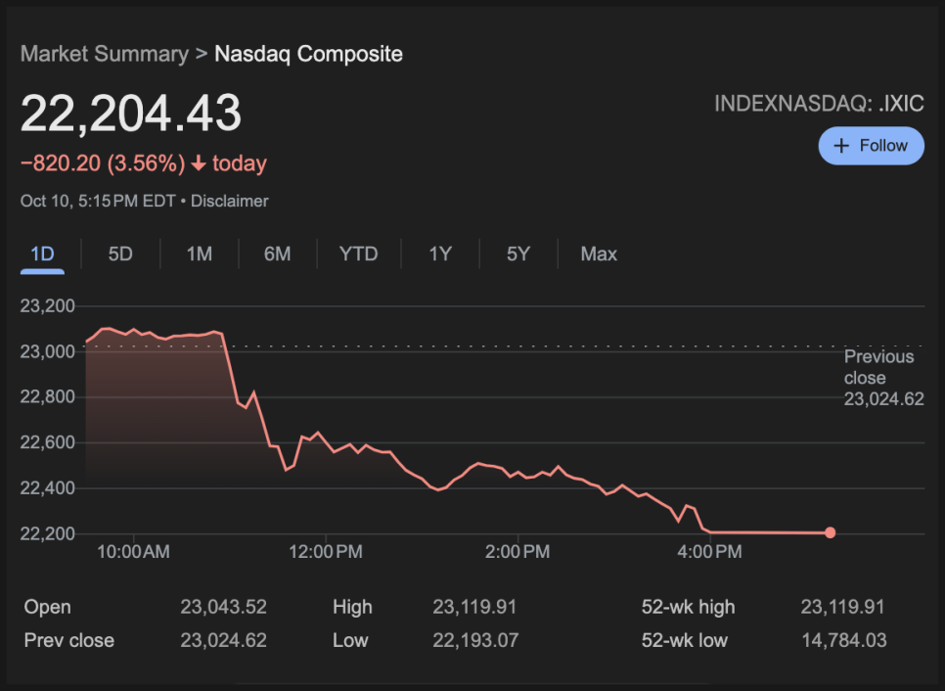Click the plus icon on Follow button
This screenshot has height=691, width=945.
[841, 146]
